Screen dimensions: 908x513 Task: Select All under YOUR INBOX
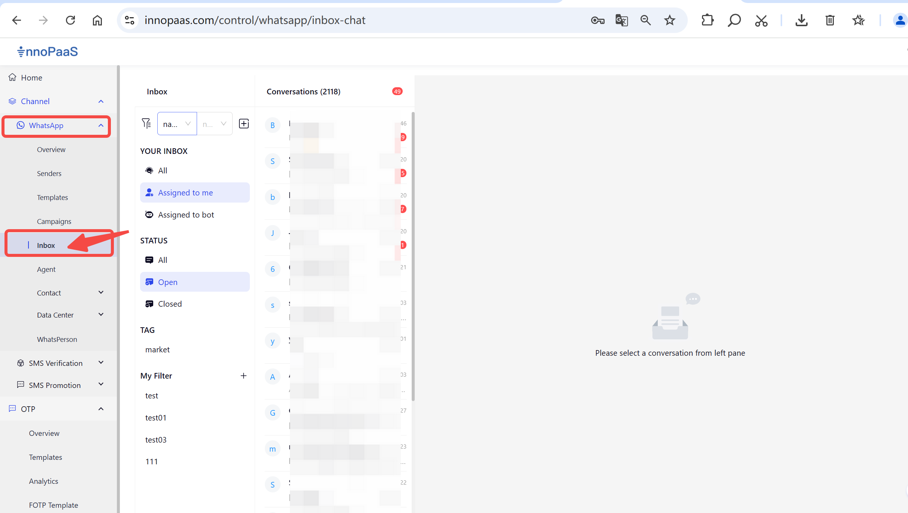pos(162,170)
